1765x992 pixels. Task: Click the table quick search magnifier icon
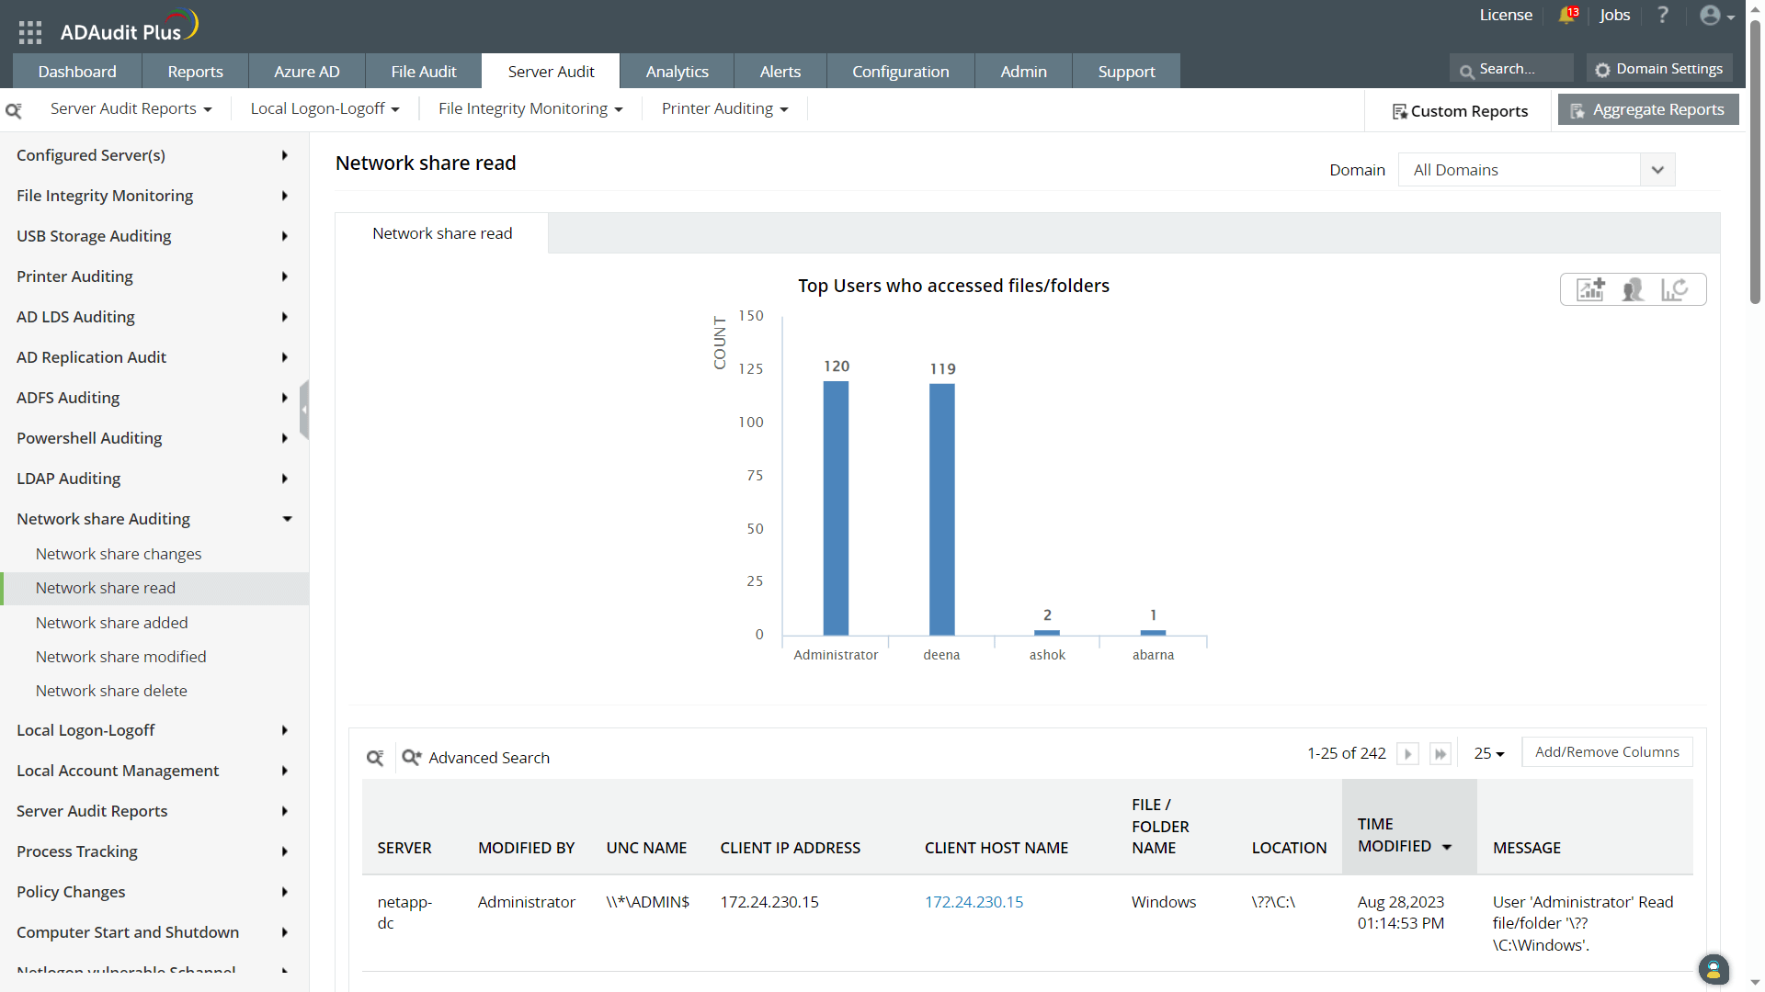[375, 758]
